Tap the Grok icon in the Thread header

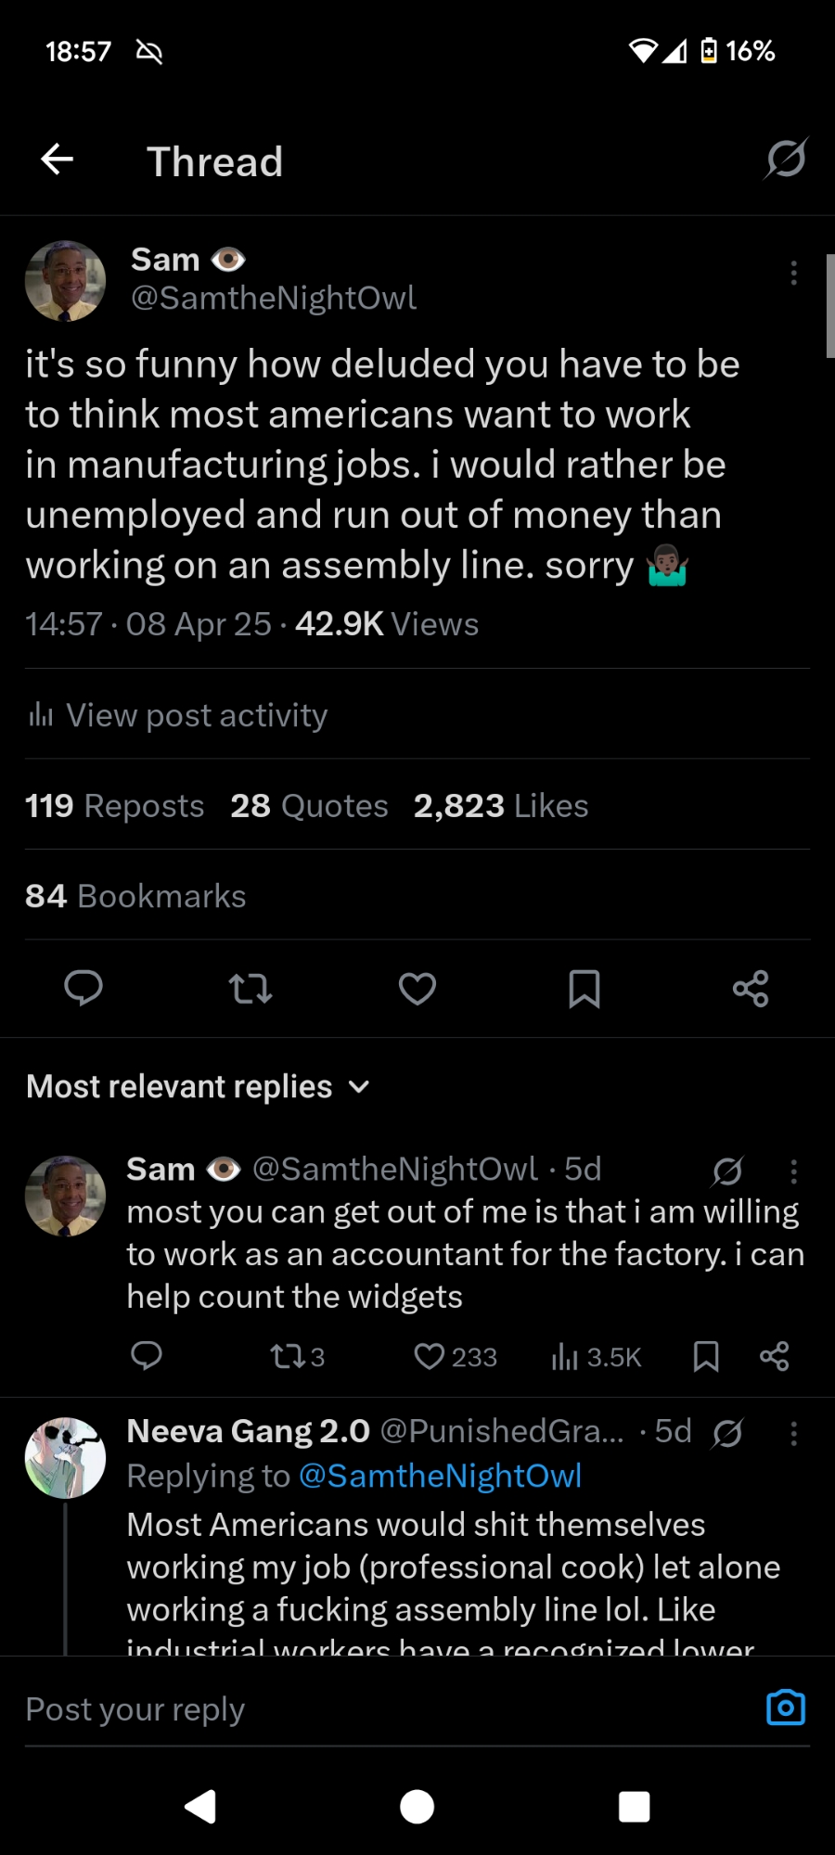785,159
